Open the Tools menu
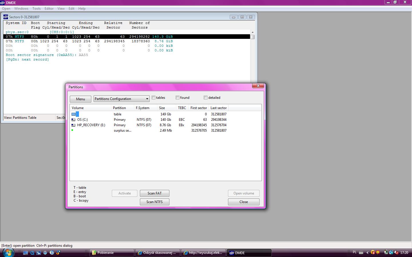Screen dimensions: 412x257 pyautogui.click(x=36, y=9)
